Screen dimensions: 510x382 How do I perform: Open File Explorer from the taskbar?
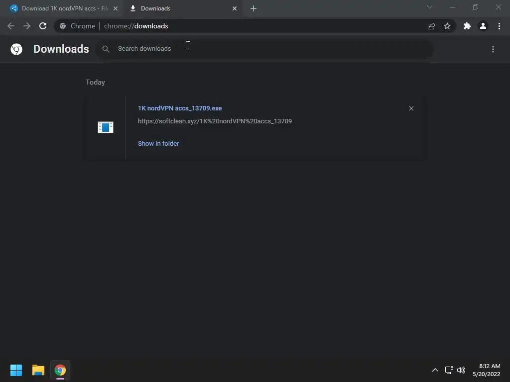pos(38,370)
